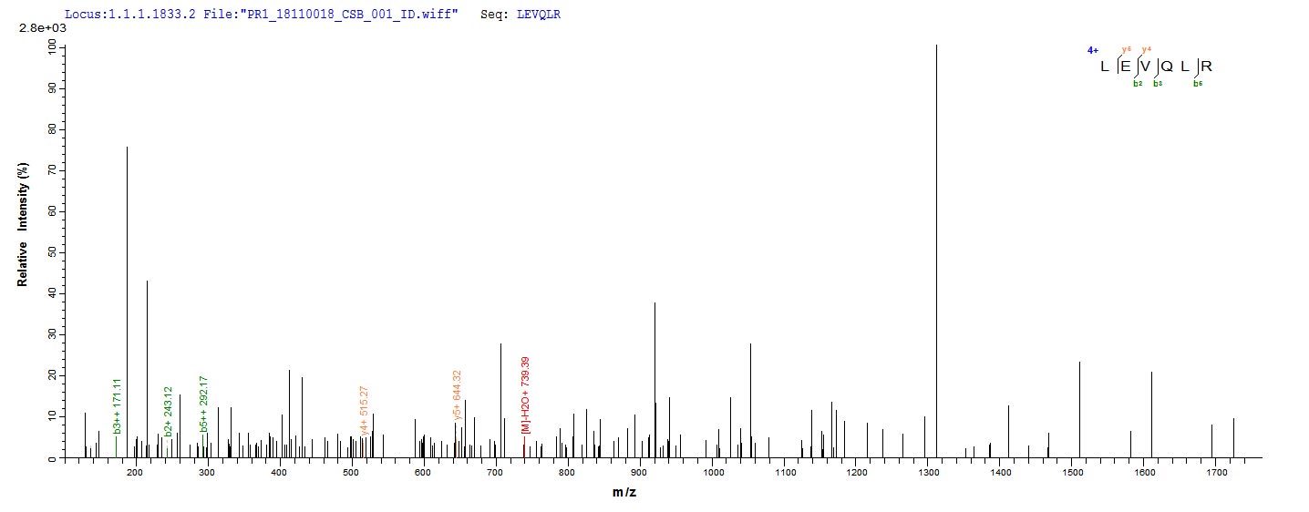This screenshot has height=512, width=1309.
Task: Select the letter R in the peptide diagram
Action: tap(1207, 67)
